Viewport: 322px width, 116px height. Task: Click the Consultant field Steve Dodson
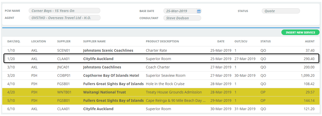point(182,18)
